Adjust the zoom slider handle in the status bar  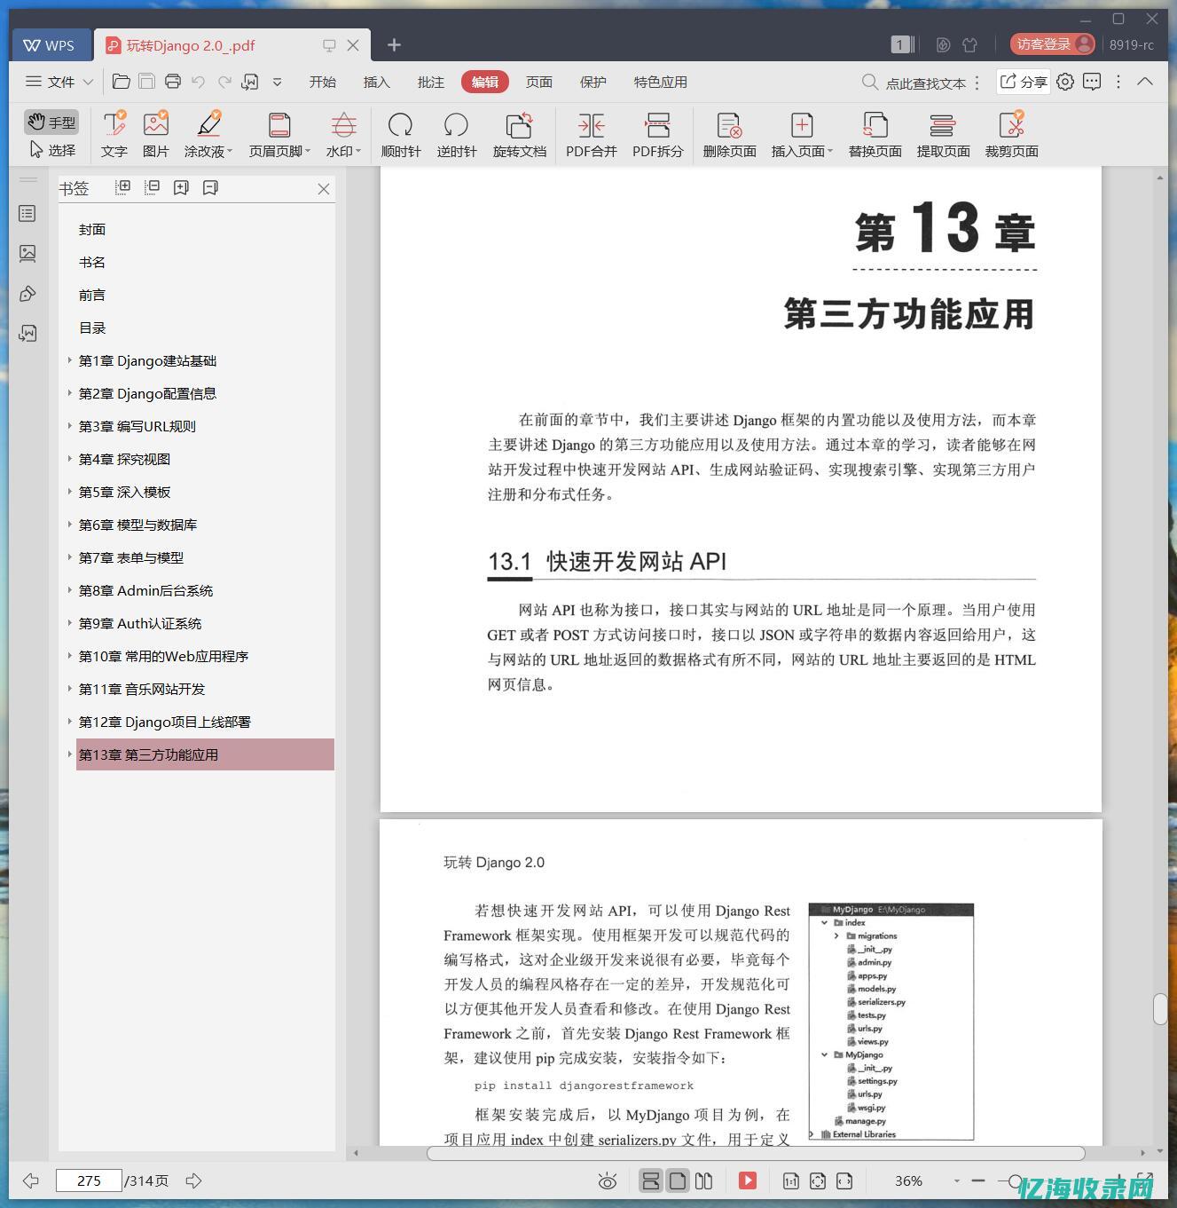tap(1015, 1181)
